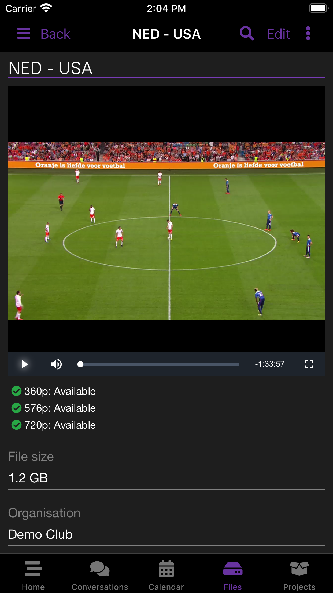The width and height of the screenshot is (333, 593).
Task: Open the Calendar tab icon
Action: 166,569
